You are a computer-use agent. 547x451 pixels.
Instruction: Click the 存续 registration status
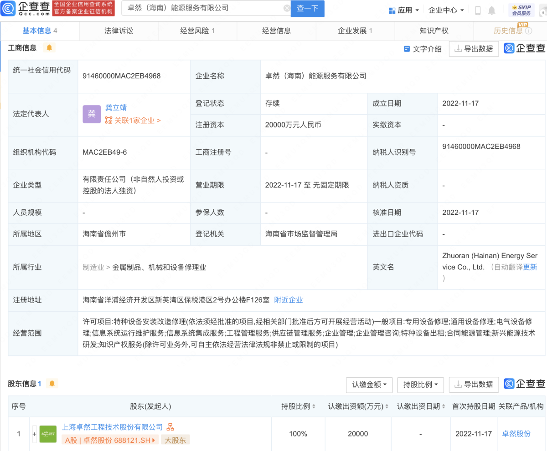273,103
